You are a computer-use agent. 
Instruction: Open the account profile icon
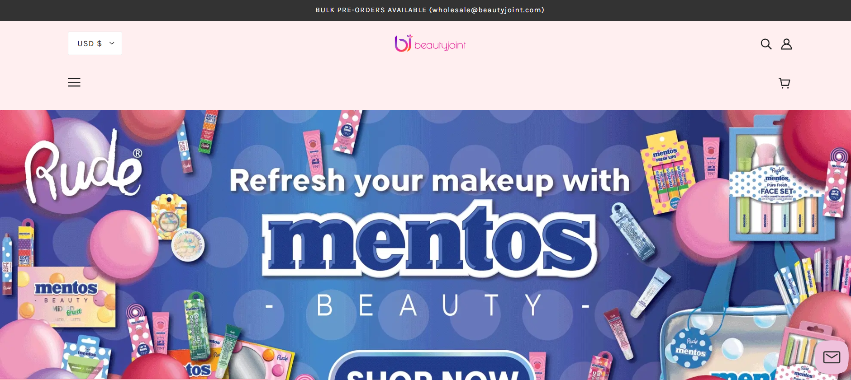[x=786, y=44]
